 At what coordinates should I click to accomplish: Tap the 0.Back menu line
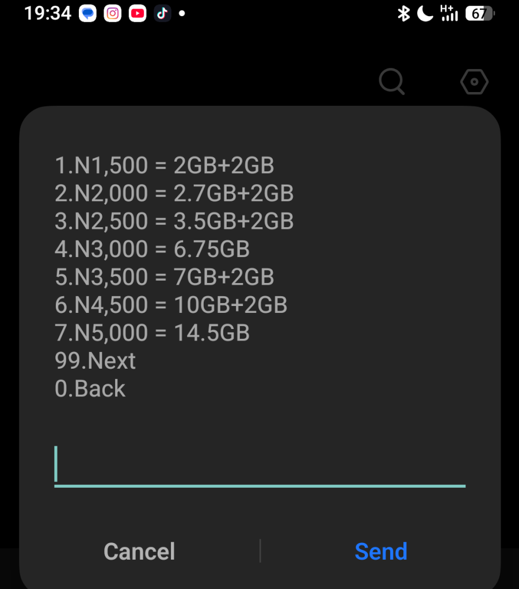[90, 388]
